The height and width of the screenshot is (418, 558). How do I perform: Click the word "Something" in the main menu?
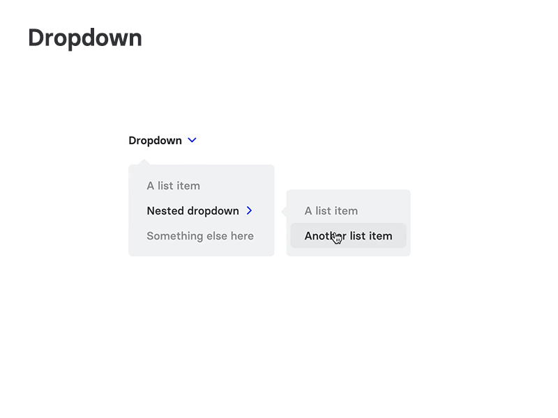(172, 236)
